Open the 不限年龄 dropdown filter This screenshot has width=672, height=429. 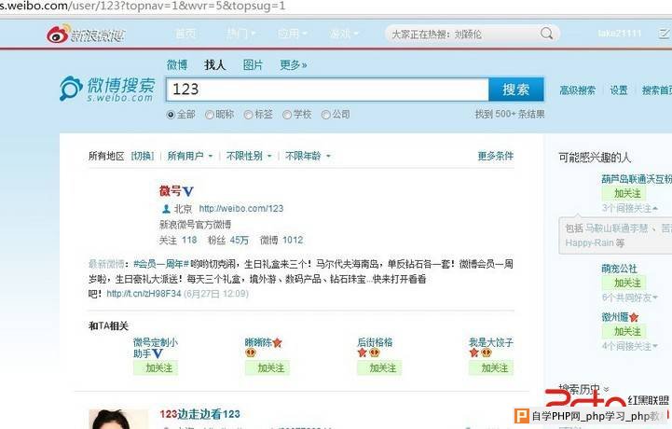point(309,156)
